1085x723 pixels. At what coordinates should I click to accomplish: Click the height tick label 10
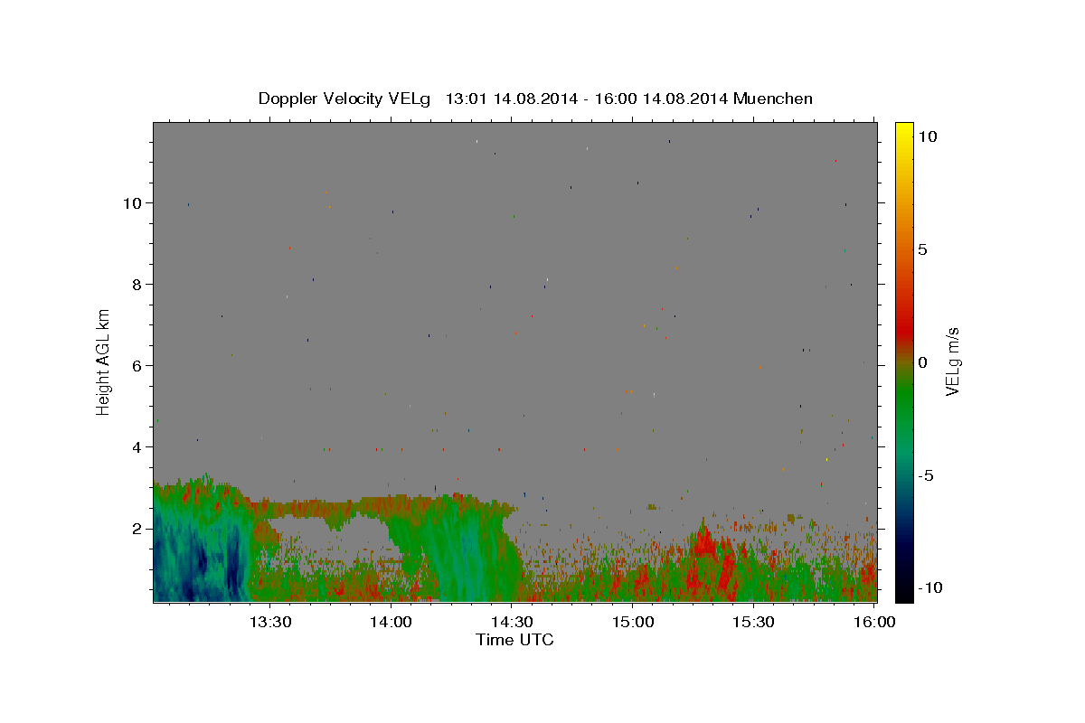coord(133,203)
